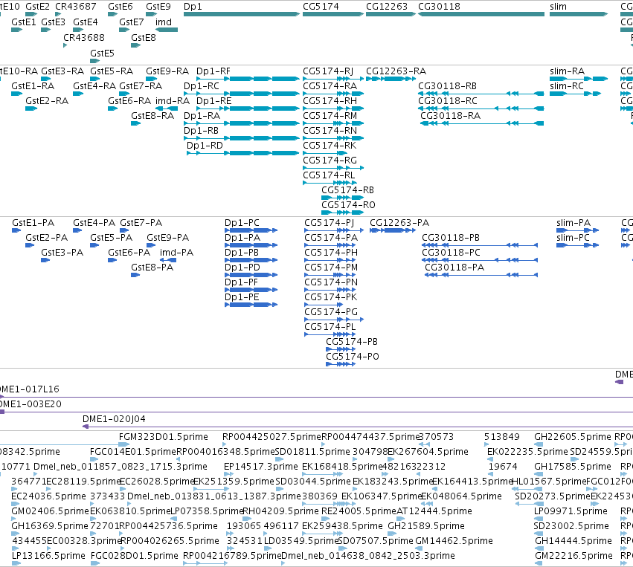Select the GstE4-RA transcript label

(x=94, y=86)
